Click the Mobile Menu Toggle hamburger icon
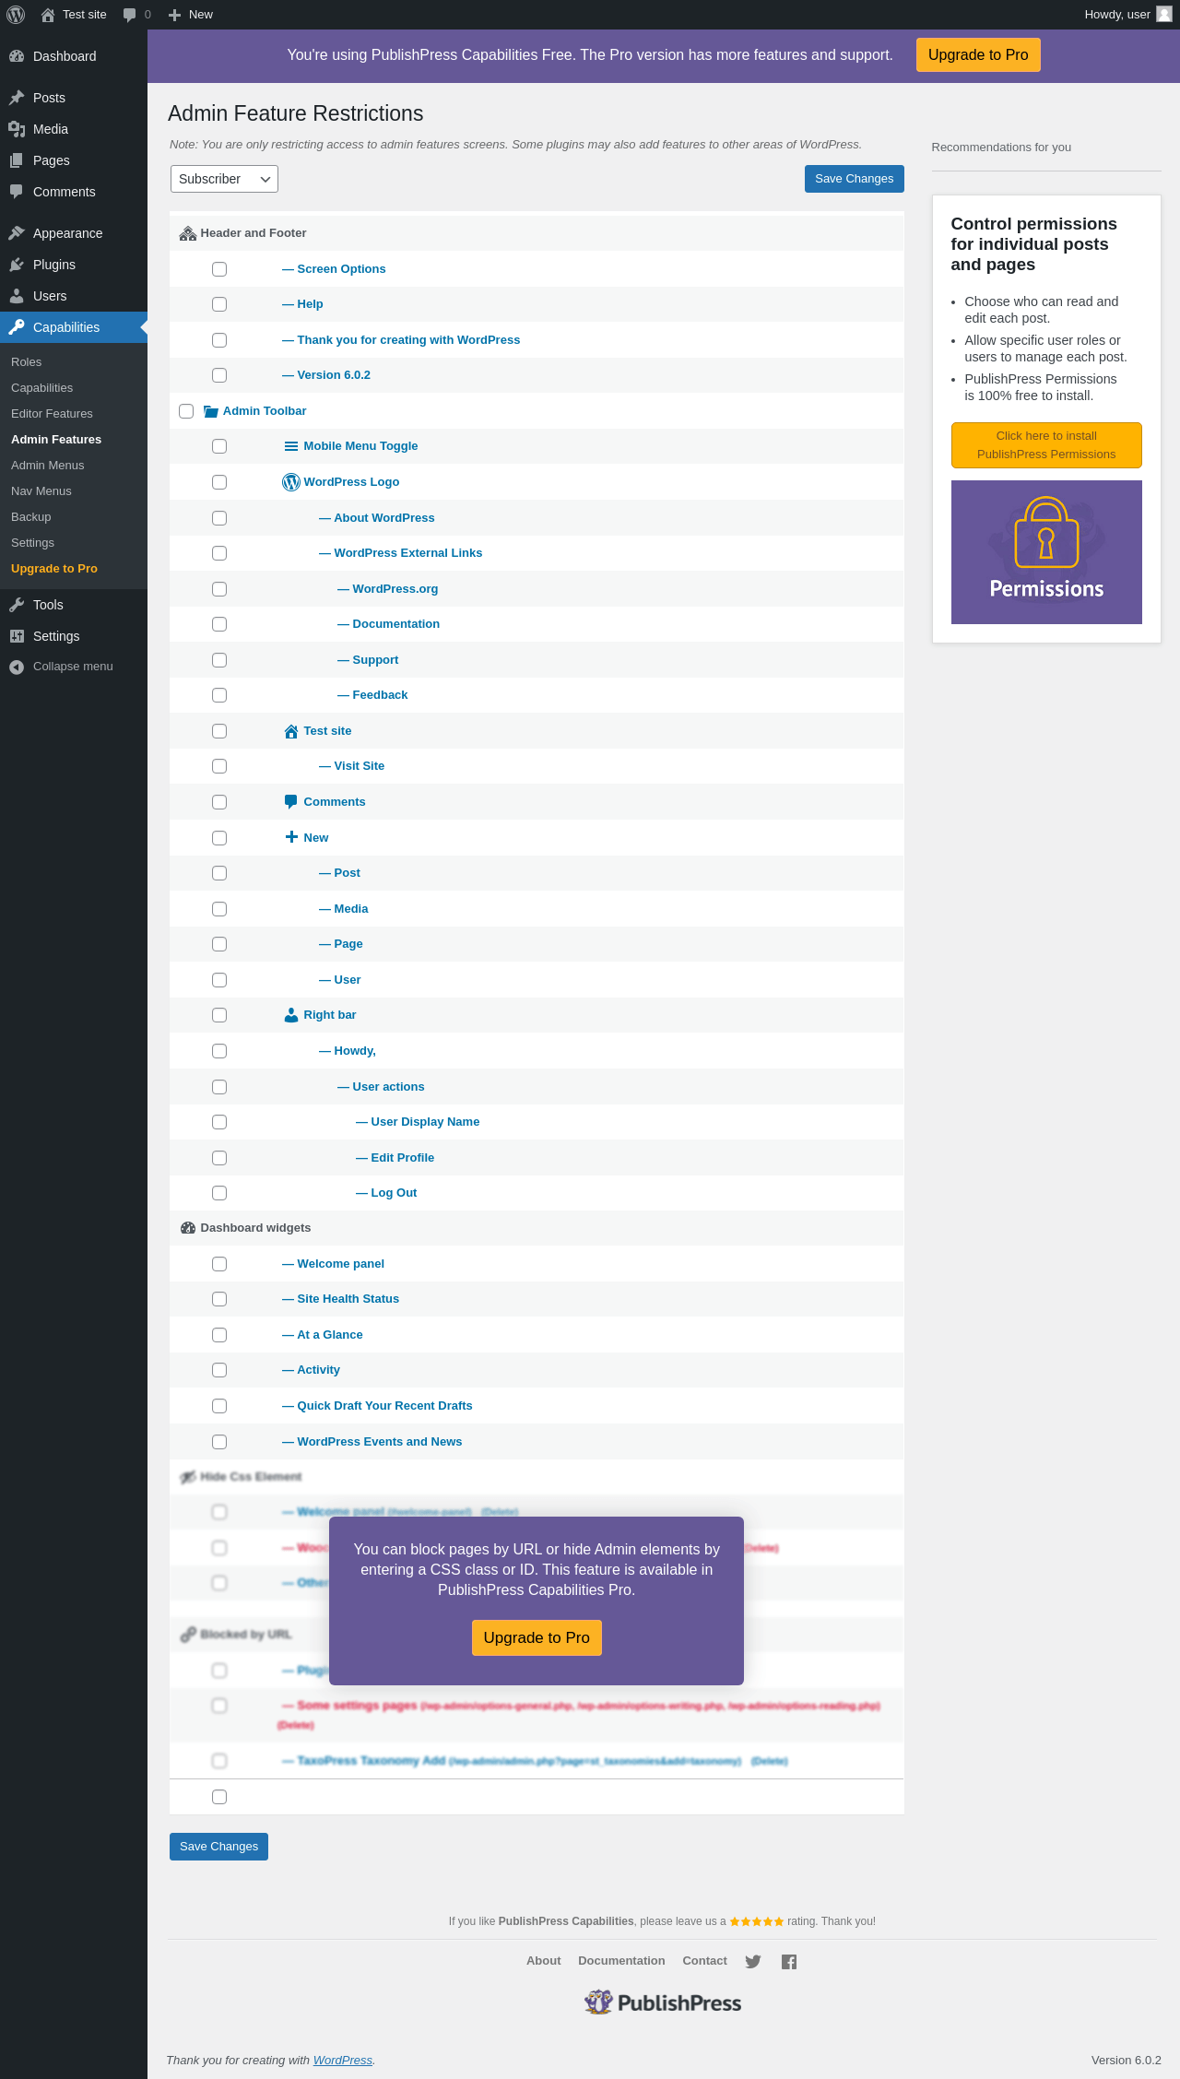This screenshot has width=1180, height=2079. pyautogui.click(x=291, y=446)
